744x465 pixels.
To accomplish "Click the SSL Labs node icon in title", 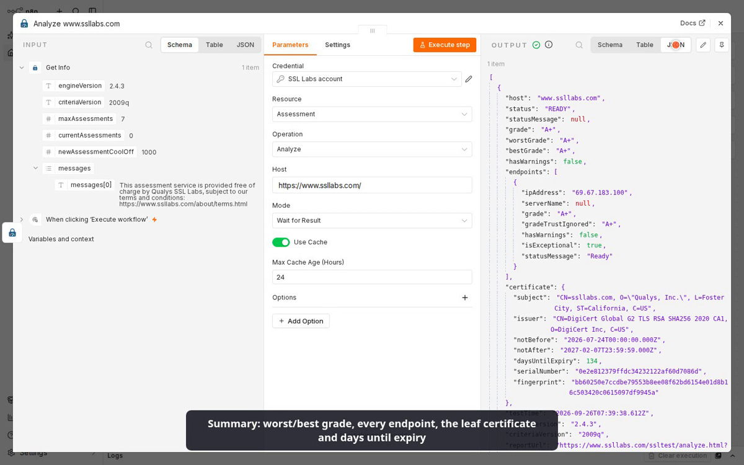I will click(24, 24).
